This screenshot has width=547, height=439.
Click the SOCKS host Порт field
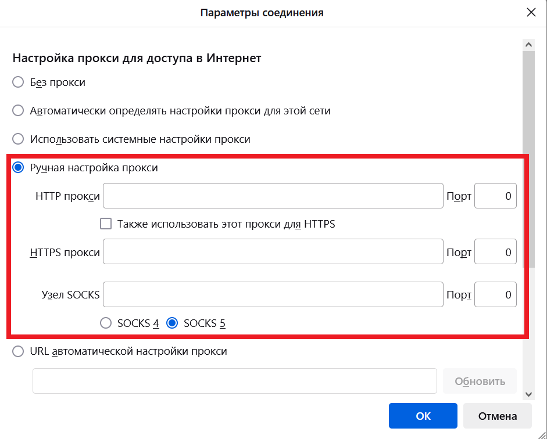click(x=495, y=294)
